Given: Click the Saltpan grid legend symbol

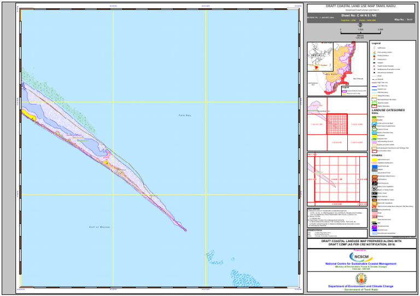Looking at the screenshot, I should coord(375,169).
